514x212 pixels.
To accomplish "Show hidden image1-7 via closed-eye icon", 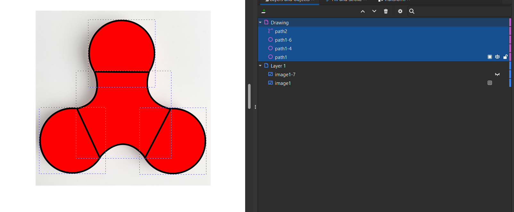I will pyautogui.click(x=497, y=74).
